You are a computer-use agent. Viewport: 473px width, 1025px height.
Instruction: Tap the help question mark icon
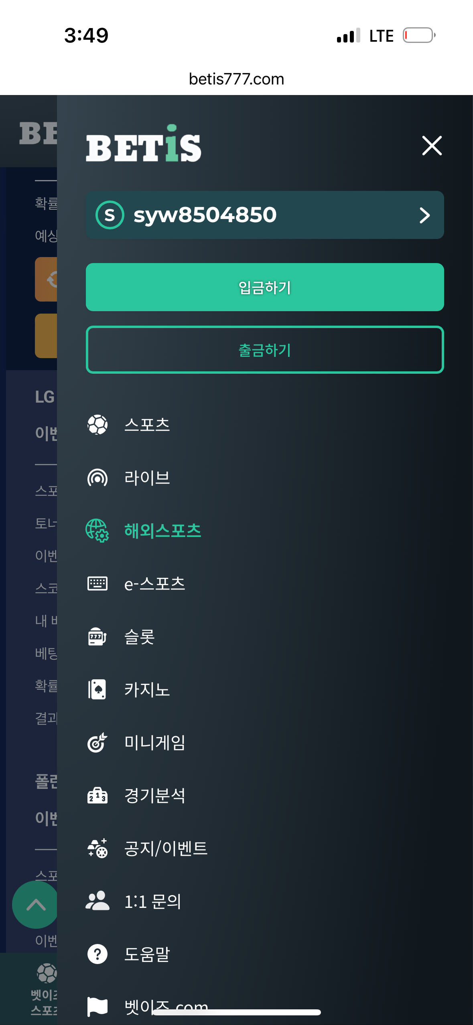[x=97, y=954]
